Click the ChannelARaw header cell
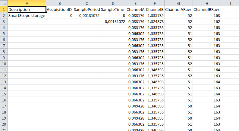 tap(178, 9)
